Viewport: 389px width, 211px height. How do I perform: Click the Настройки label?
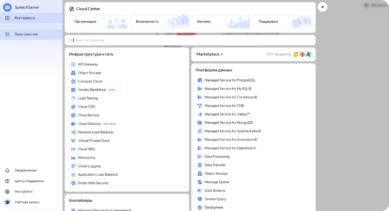[24, 192]
